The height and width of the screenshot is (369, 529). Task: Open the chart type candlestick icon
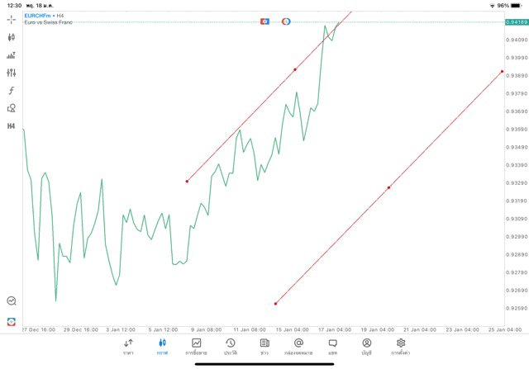point(11,37)
